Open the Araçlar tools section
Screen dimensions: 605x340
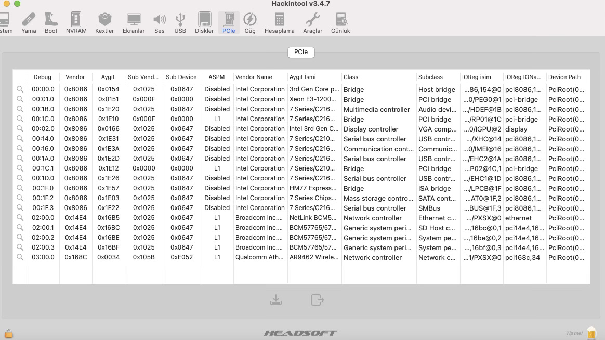pyautogui.click(x=312, y=23)
